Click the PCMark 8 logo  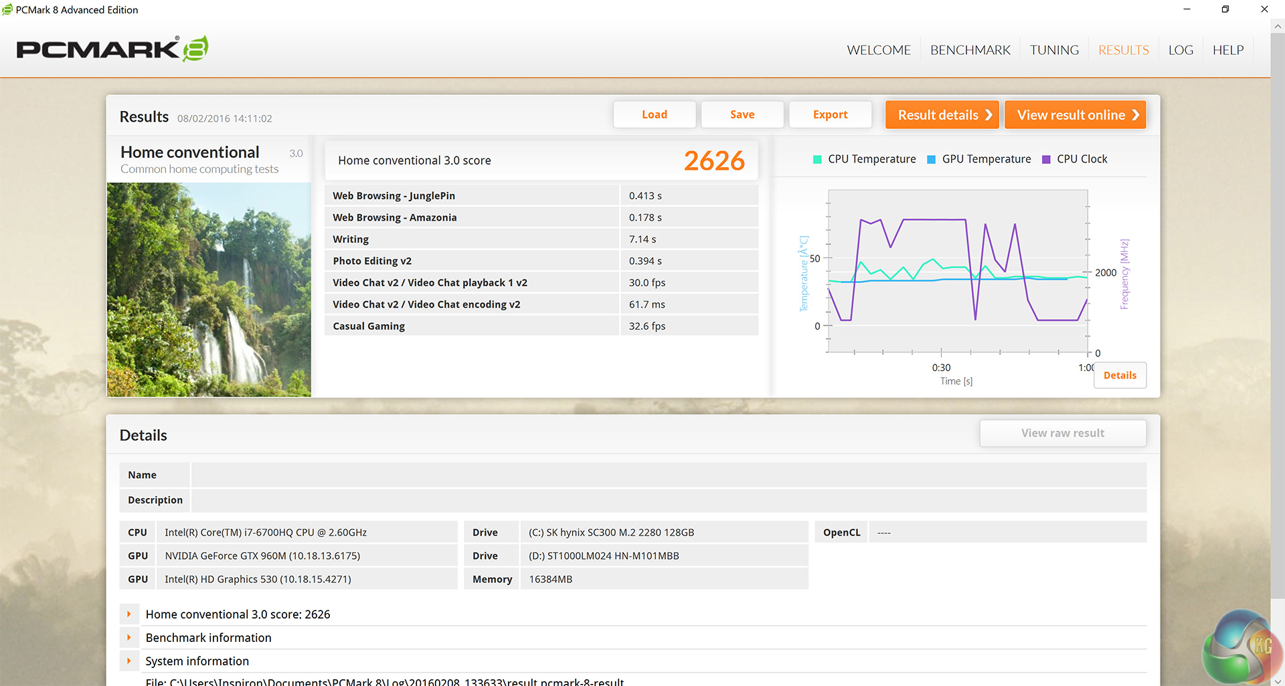click(x=112, y=49)
